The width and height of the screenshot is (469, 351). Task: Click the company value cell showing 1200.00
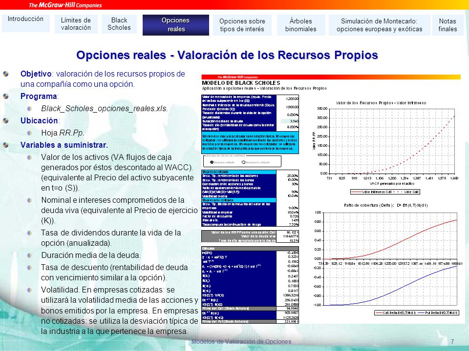[287, 99]
